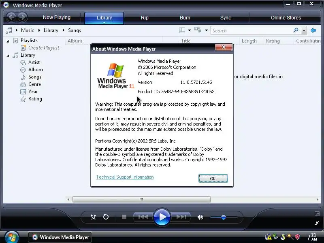
Task: Select Songs in the breadcrumb path
Action: pyautogui.click(x=75, y=30)
